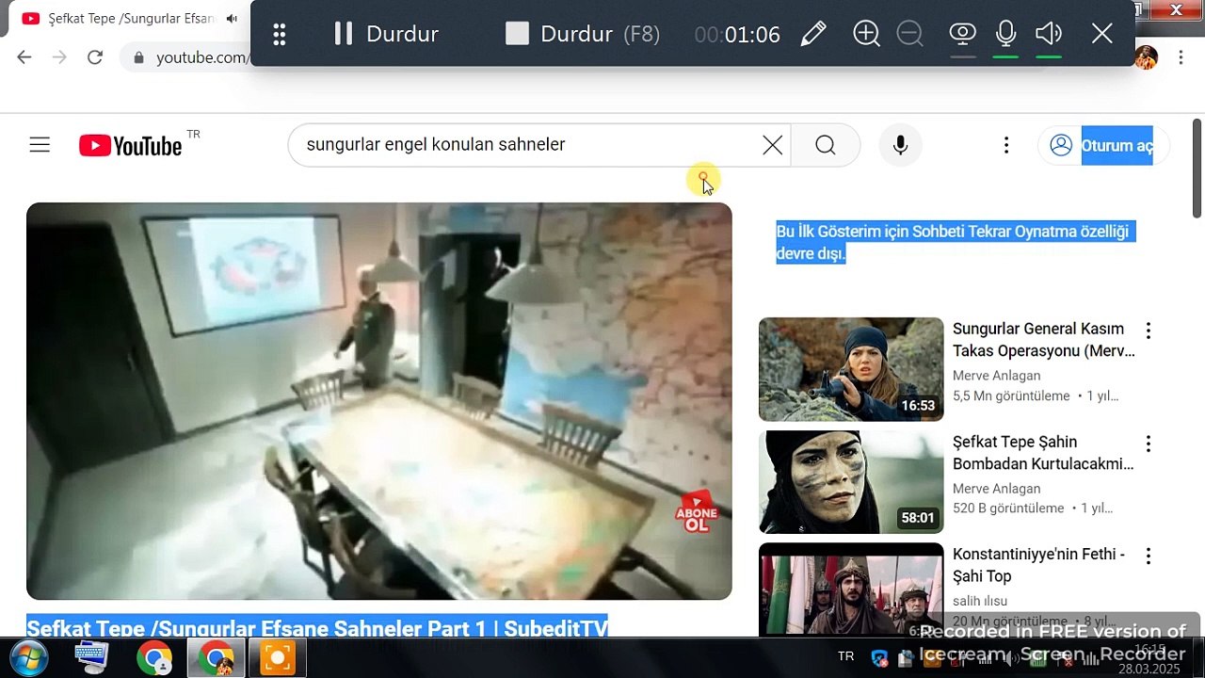Click the TR language indicator in taskbar
The width and height of the screenshot is (1205, 678).
pyautogui.click(x=845, y=656)
